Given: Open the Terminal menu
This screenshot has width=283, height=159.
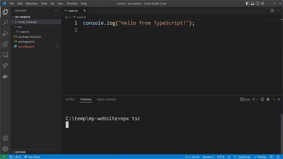Looking at the screenshot, I should tap(72, 4).
